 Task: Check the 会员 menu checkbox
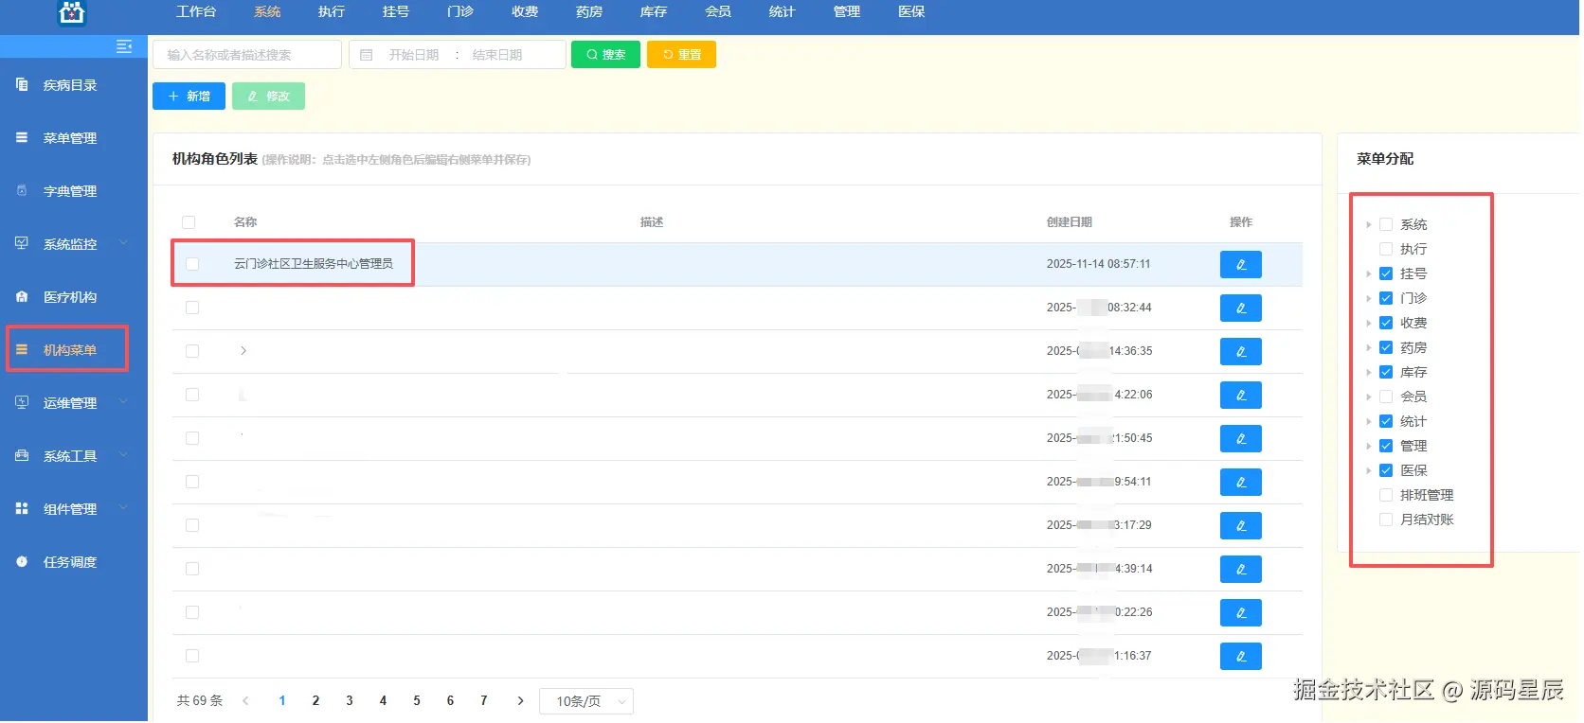pyautogui.click(x=1386, y=397)
